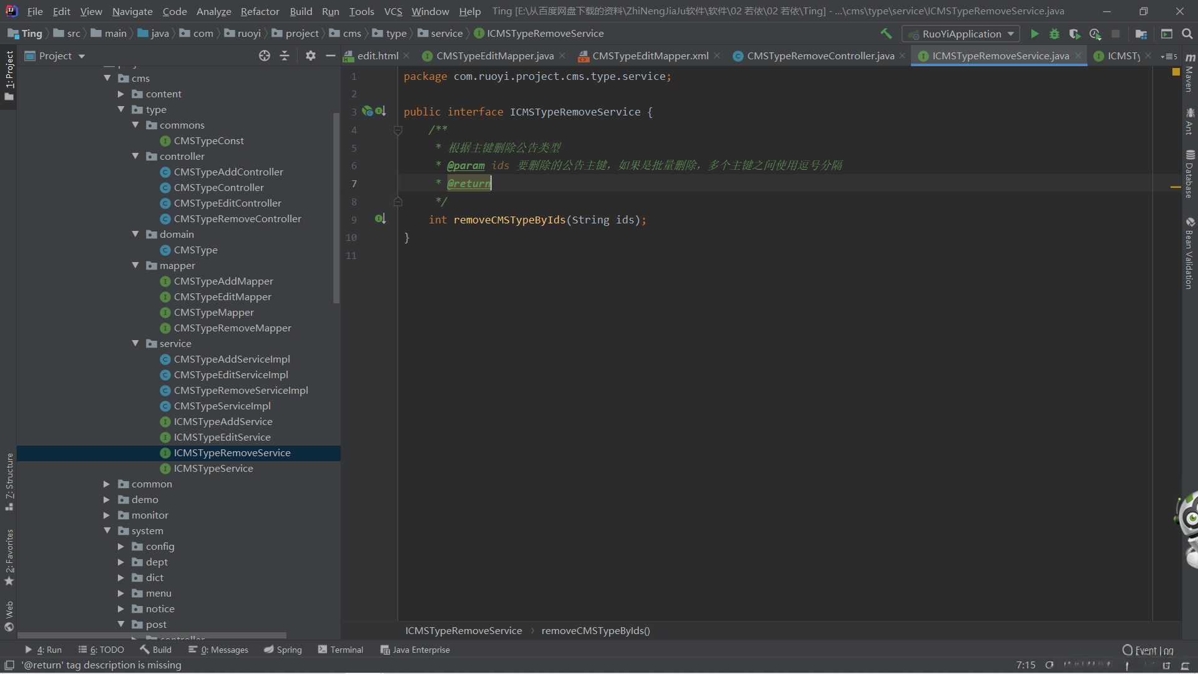Collapse the service folder
The height and width of the screenshot is (674, 1198).
(135, 343)
